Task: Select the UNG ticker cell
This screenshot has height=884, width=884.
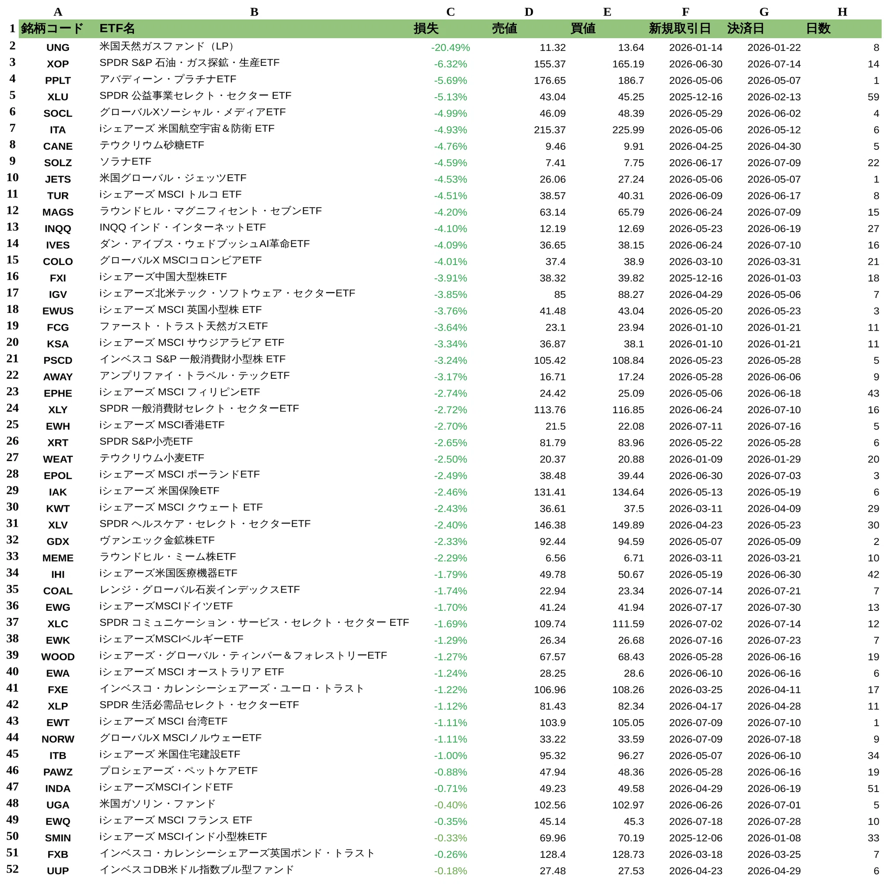Action: [x=57, y=47]
